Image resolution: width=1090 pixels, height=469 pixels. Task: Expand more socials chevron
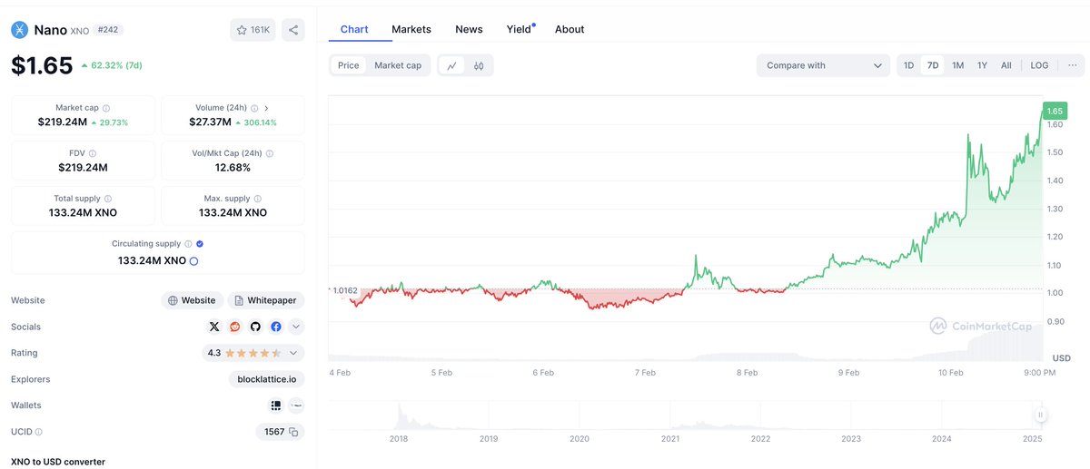point(295,327)
